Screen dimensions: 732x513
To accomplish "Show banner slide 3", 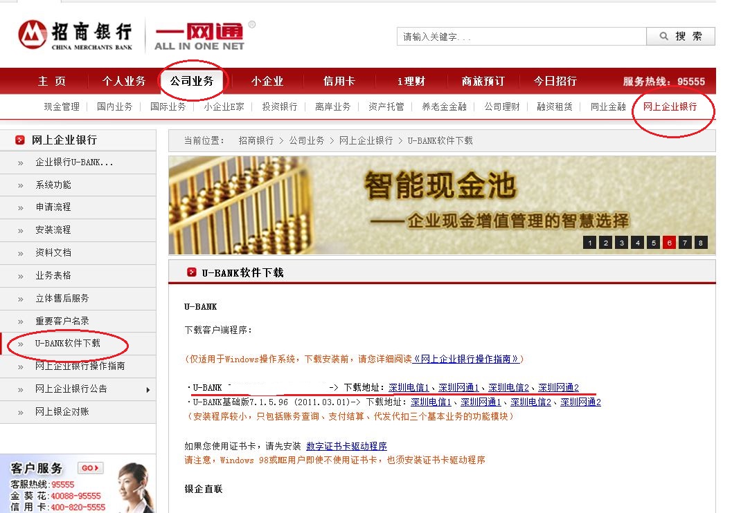I will 621,242.
